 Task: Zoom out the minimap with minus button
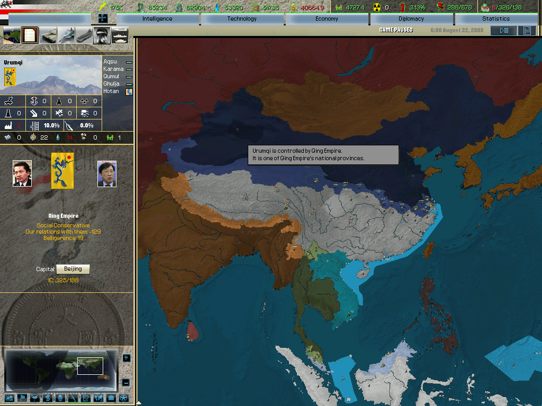pyautogui.click(x=127, y=382)
